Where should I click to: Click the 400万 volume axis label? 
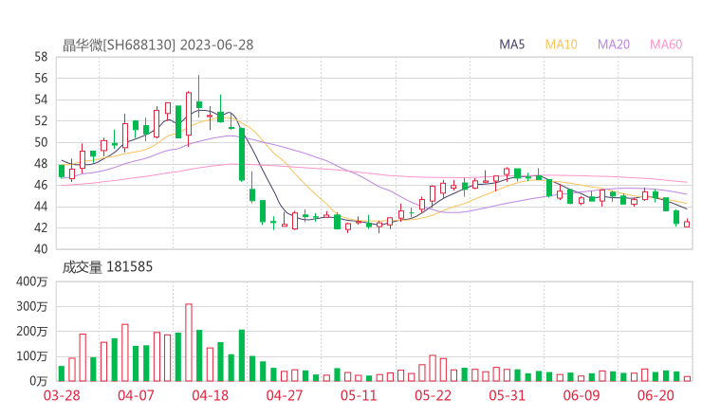click(32, 281)
